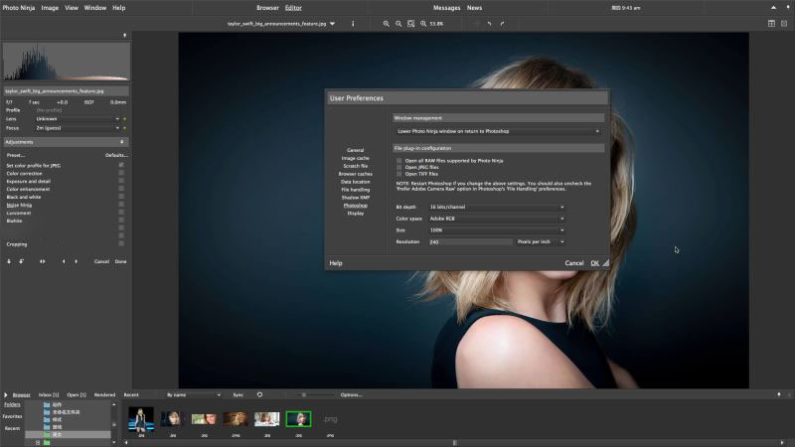Open the Image menu
This screenshot has width=795, height=447.
point(50,8)
